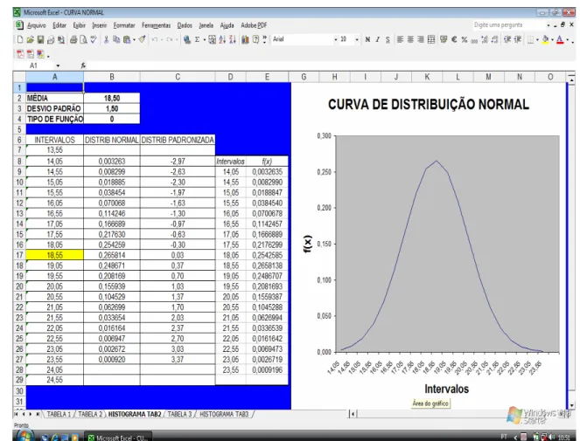
Task: Open the Inserir menu
Action: point(100,25)
